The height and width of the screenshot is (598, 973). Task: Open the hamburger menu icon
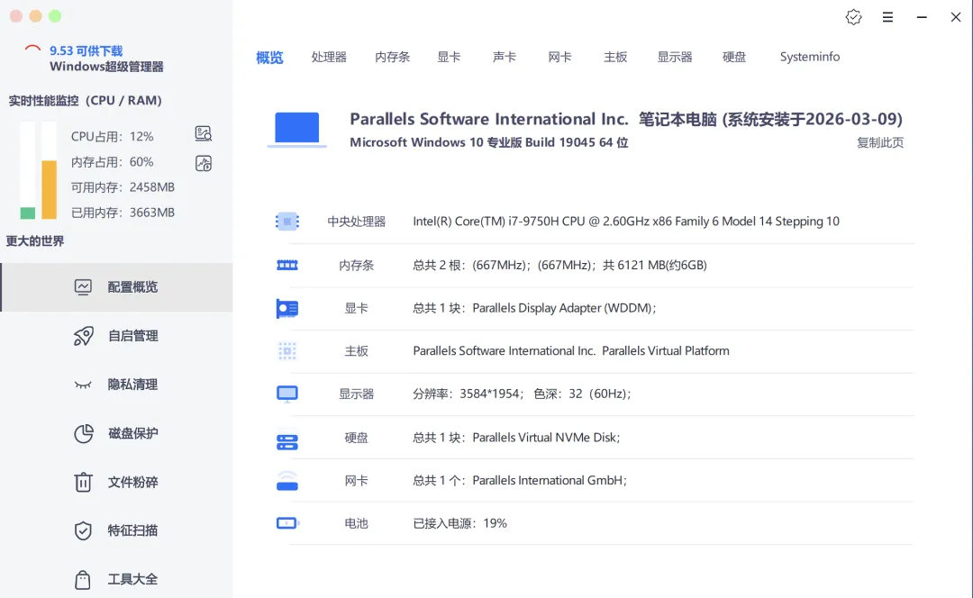tap(888, 17)
